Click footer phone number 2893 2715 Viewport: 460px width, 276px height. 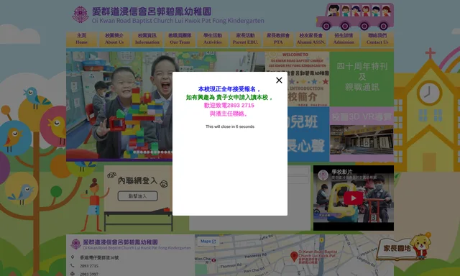[x=89, y=266]
